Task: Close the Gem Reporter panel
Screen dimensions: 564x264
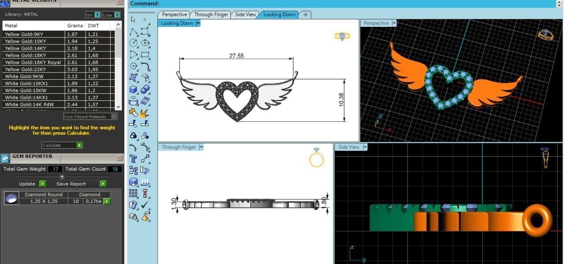Action: click(119, 158)
